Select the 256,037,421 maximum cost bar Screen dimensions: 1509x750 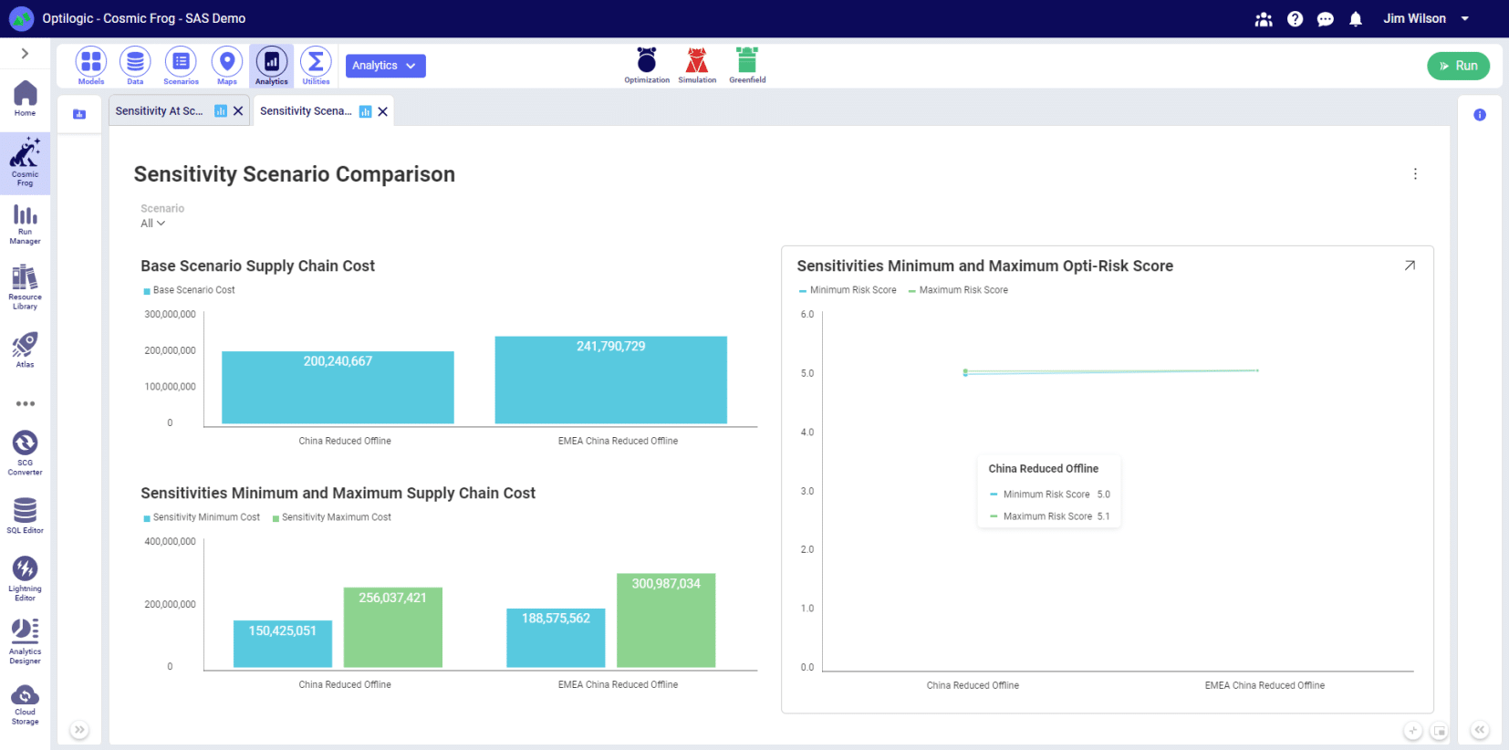click(393, 628)
